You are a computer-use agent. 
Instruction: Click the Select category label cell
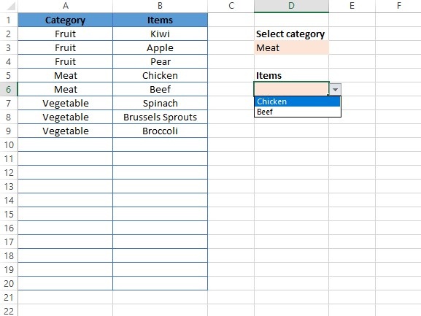(291, 34)
